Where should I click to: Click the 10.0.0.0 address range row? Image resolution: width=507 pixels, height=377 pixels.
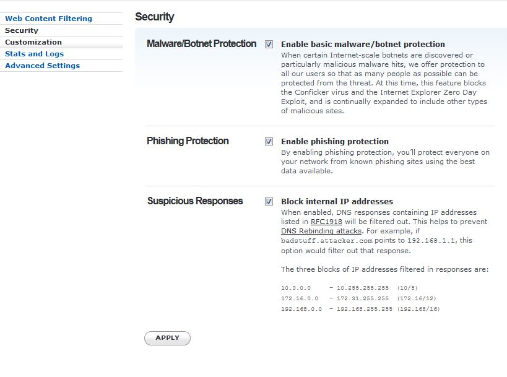coord(360,288)
